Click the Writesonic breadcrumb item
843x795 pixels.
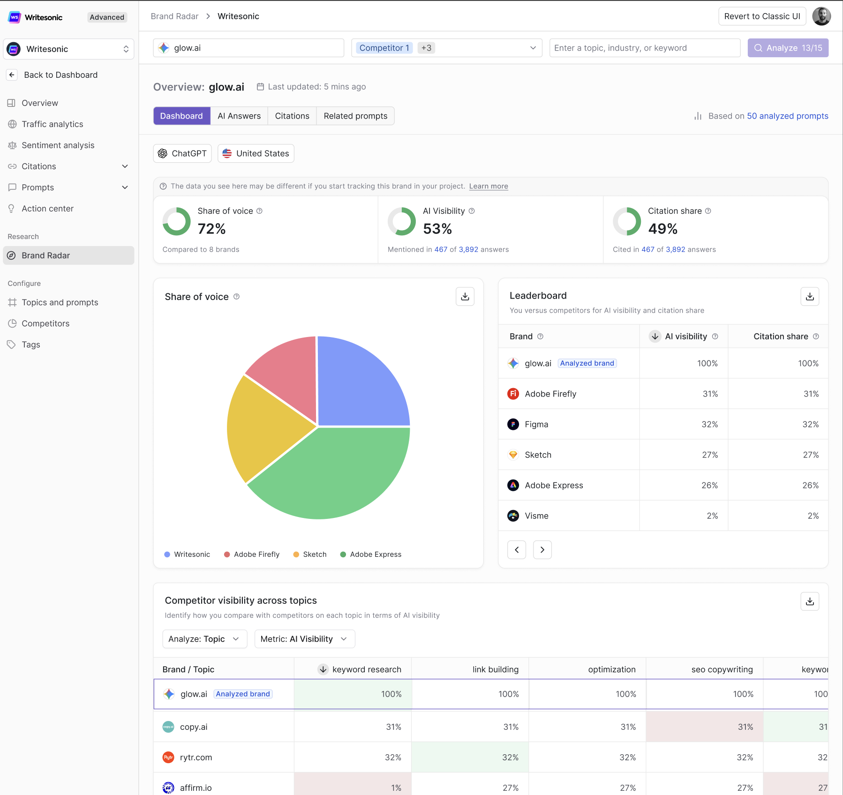238,16
